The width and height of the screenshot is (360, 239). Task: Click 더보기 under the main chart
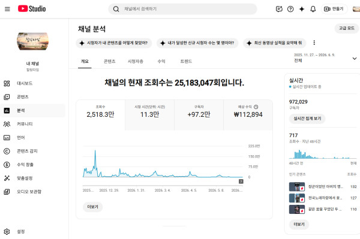coord(93,207)
